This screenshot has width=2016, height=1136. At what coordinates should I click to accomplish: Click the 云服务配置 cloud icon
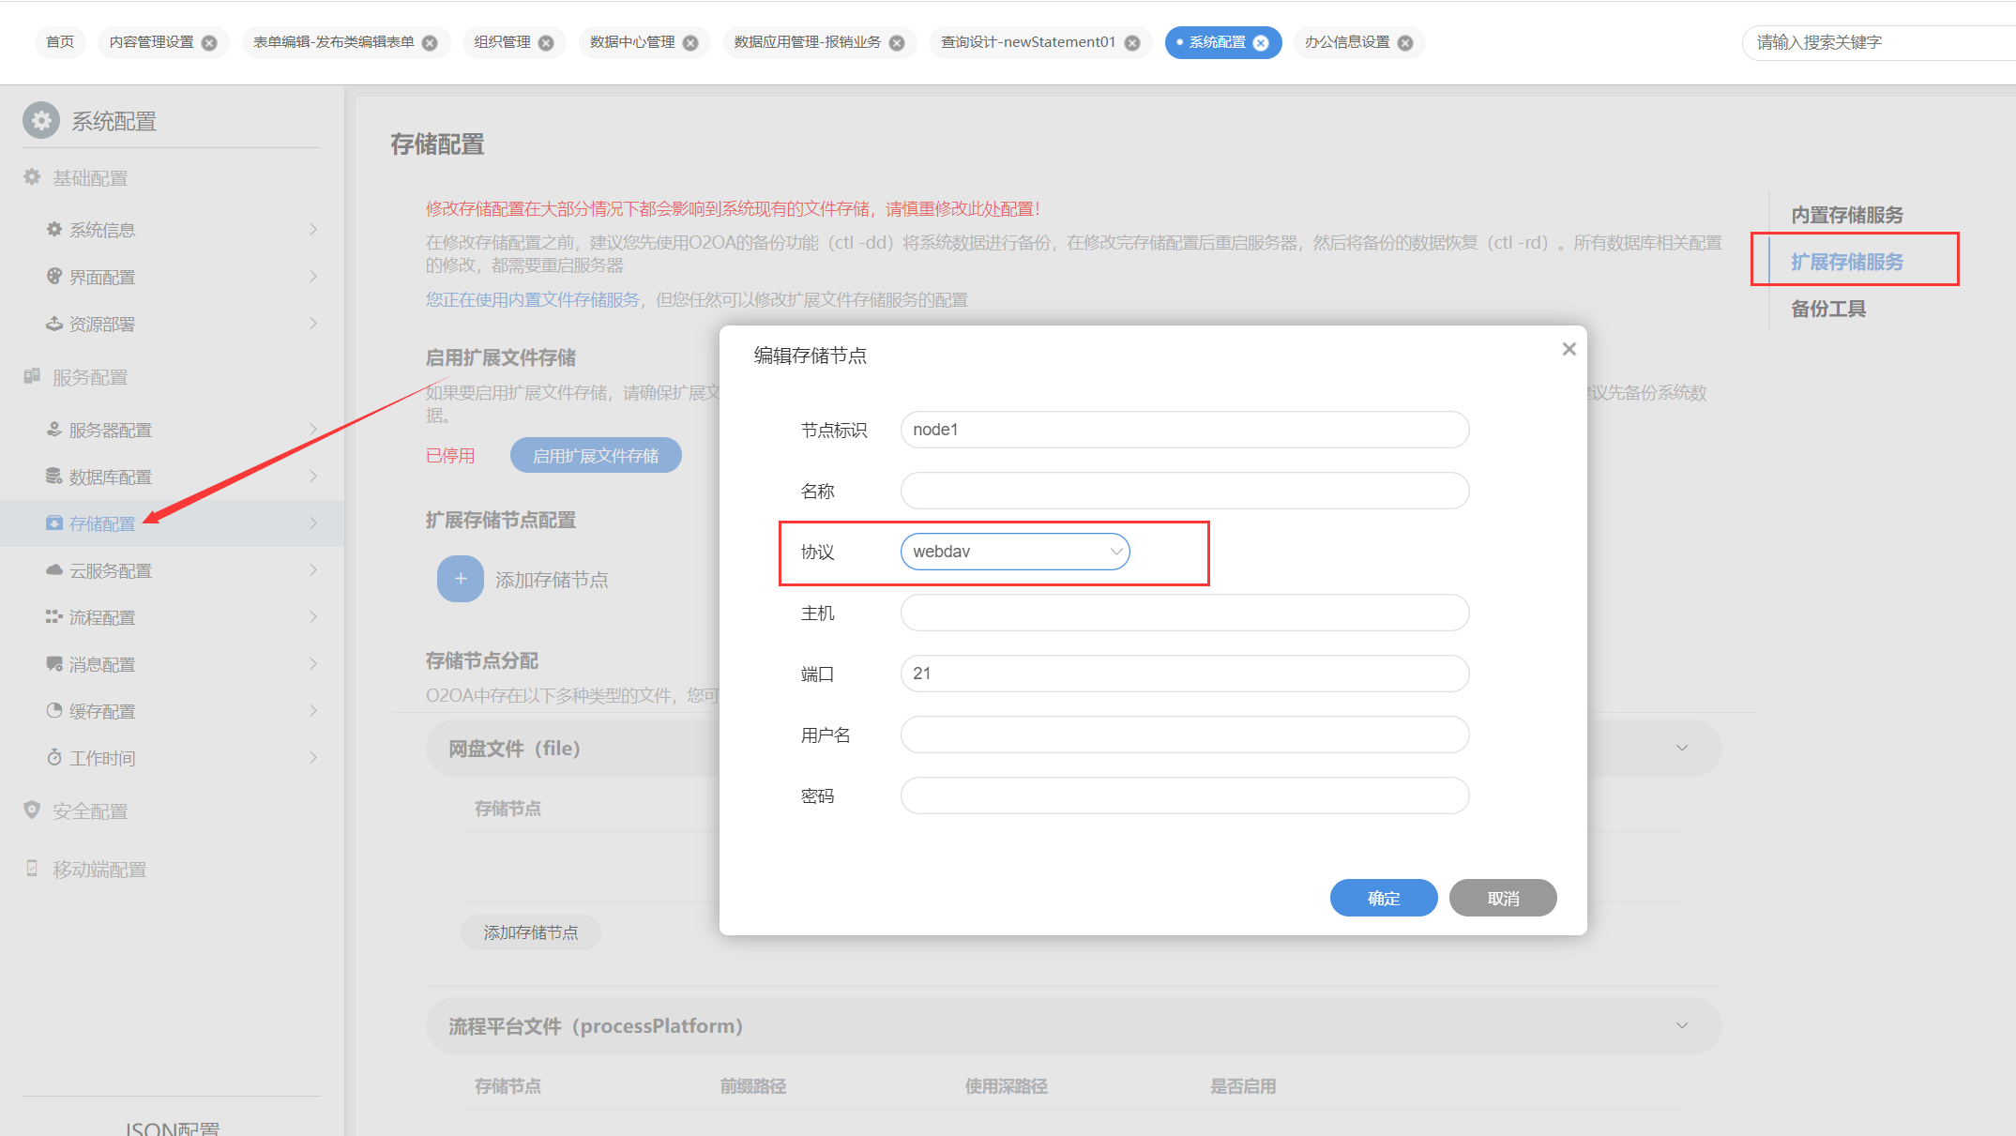54,570
